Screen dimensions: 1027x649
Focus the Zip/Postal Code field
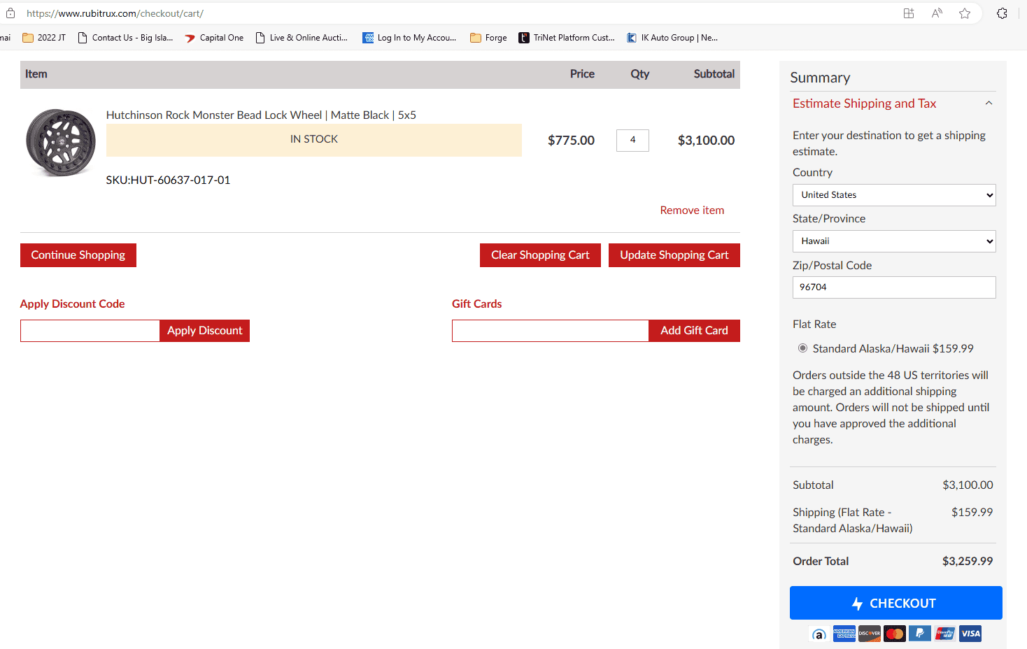pos(894,287)
